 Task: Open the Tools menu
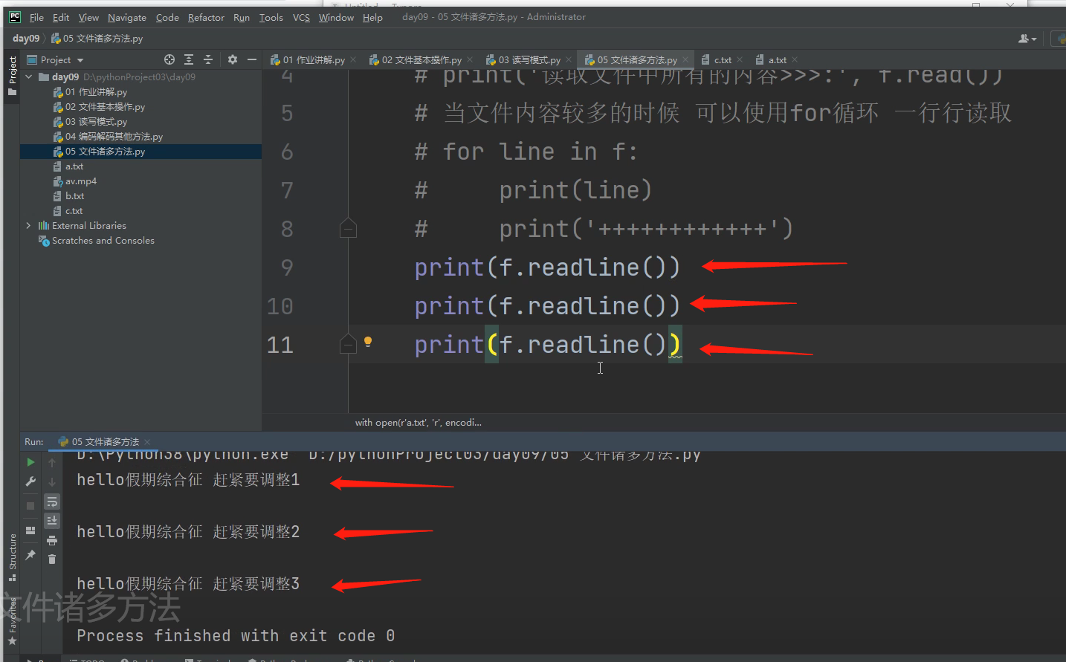click(271, 17)
